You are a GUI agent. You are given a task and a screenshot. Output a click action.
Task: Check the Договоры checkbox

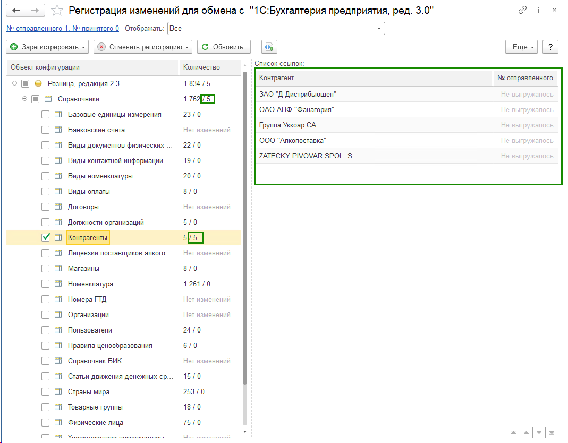click(45, 207)
